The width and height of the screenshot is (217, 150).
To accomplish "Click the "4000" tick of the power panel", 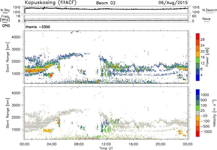I will [x=16, y=37].
